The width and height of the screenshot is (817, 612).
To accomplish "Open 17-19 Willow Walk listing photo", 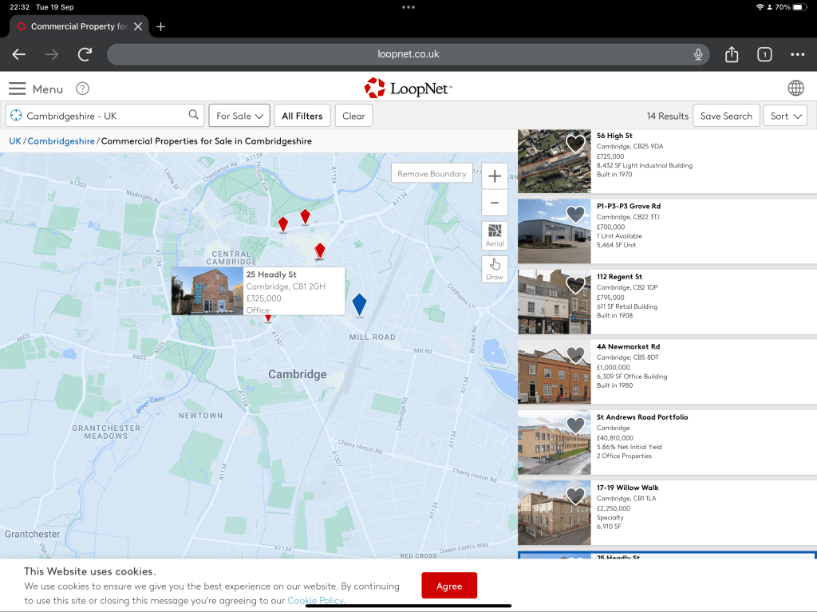I will pos(555,512).
